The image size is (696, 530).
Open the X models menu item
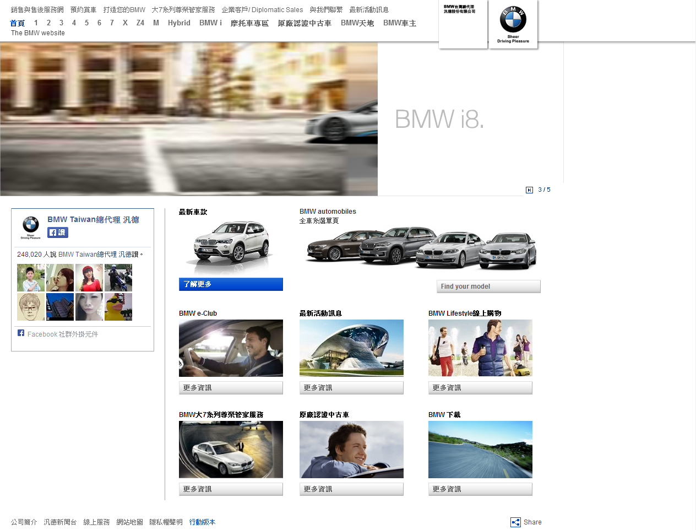(x=125, y=23)
